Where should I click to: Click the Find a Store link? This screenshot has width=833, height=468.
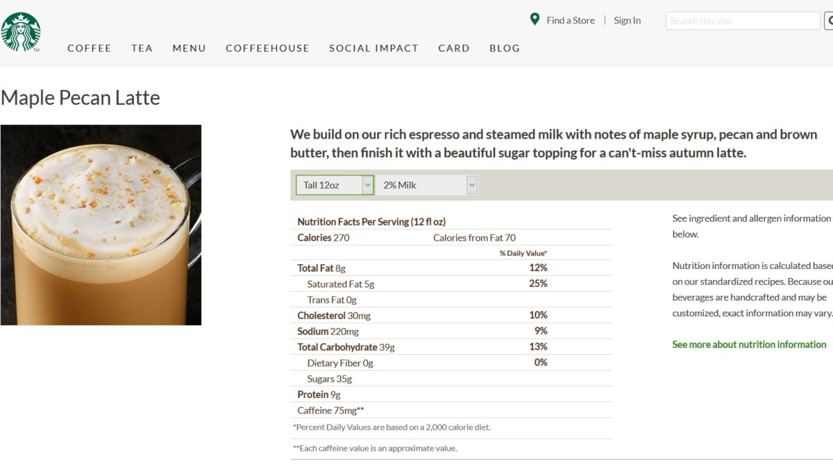(x=571, y=20)
